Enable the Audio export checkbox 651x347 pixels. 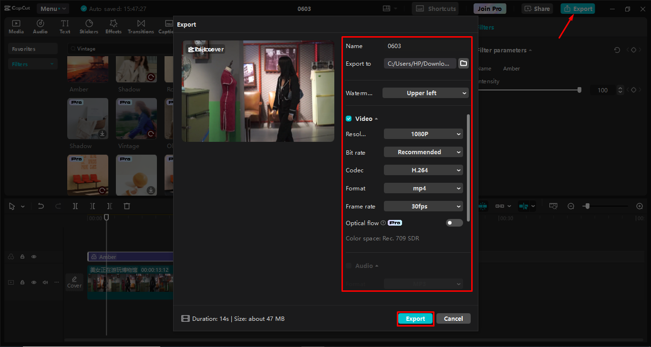(349, 266)
